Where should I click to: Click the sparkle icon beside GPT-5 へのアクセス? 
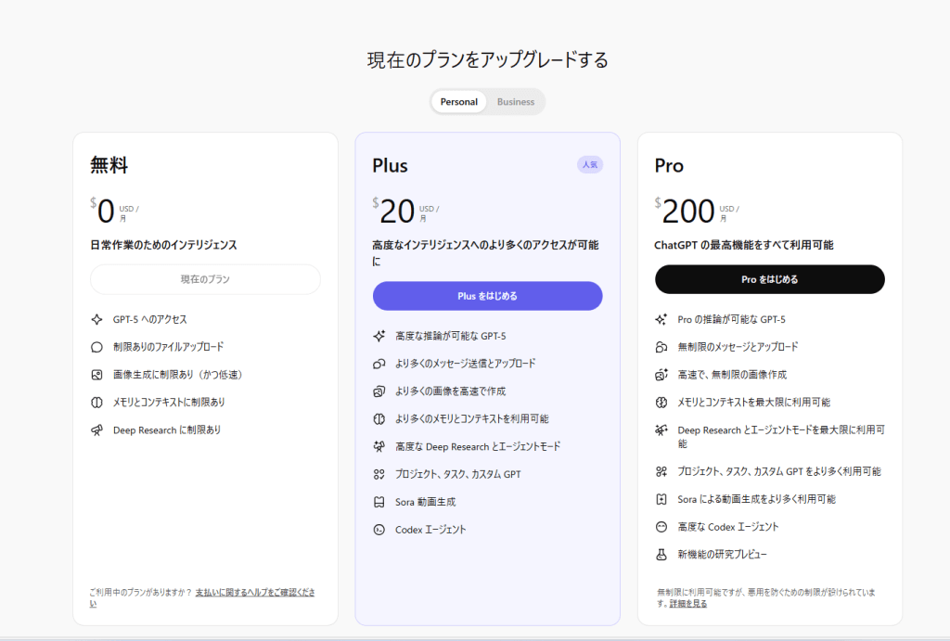[96, 319]
